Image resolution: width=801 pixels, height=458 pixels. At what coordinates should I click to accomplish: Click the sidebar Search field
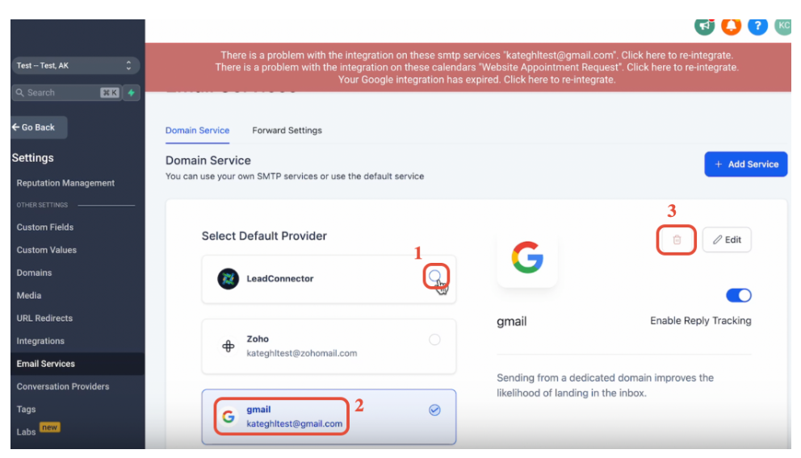tap(66, 92)
